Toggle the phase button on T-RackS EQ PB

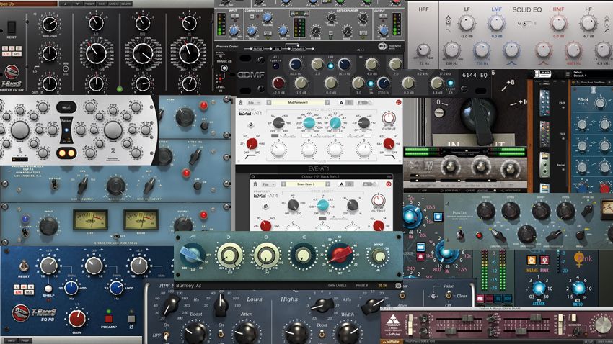[131, 318]
